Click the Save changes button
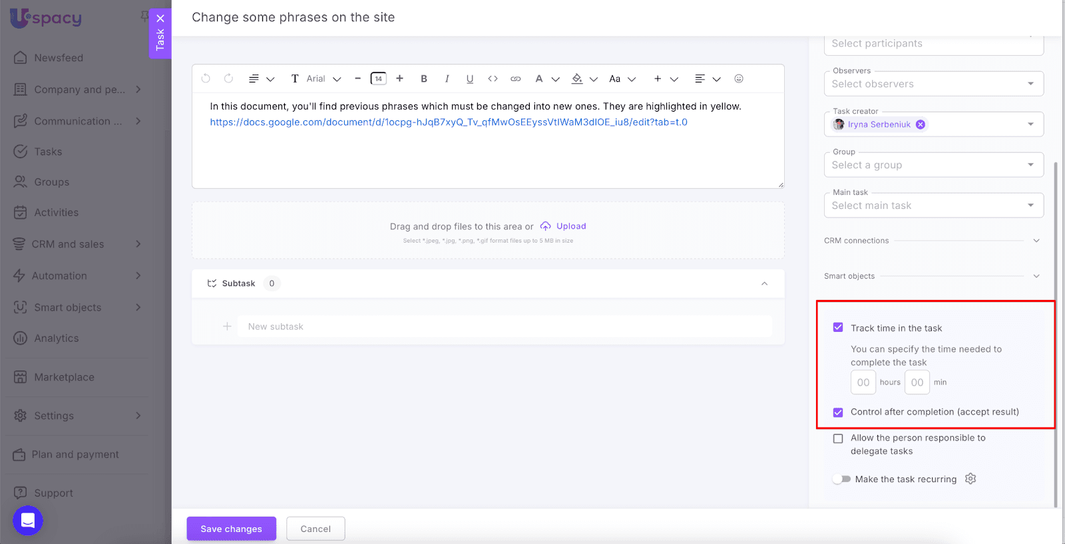 tap(231, 529)
